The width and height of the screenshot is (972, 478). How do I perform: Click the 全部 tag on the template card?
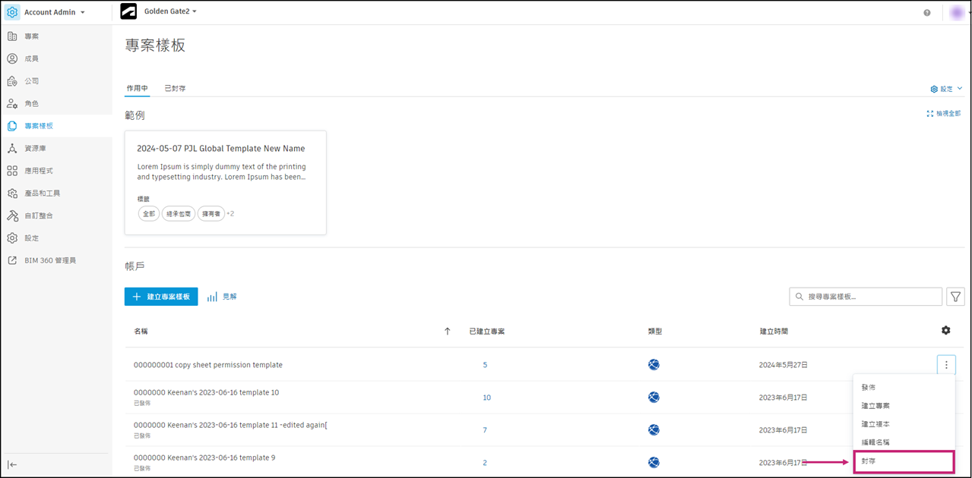coord(149,214)
